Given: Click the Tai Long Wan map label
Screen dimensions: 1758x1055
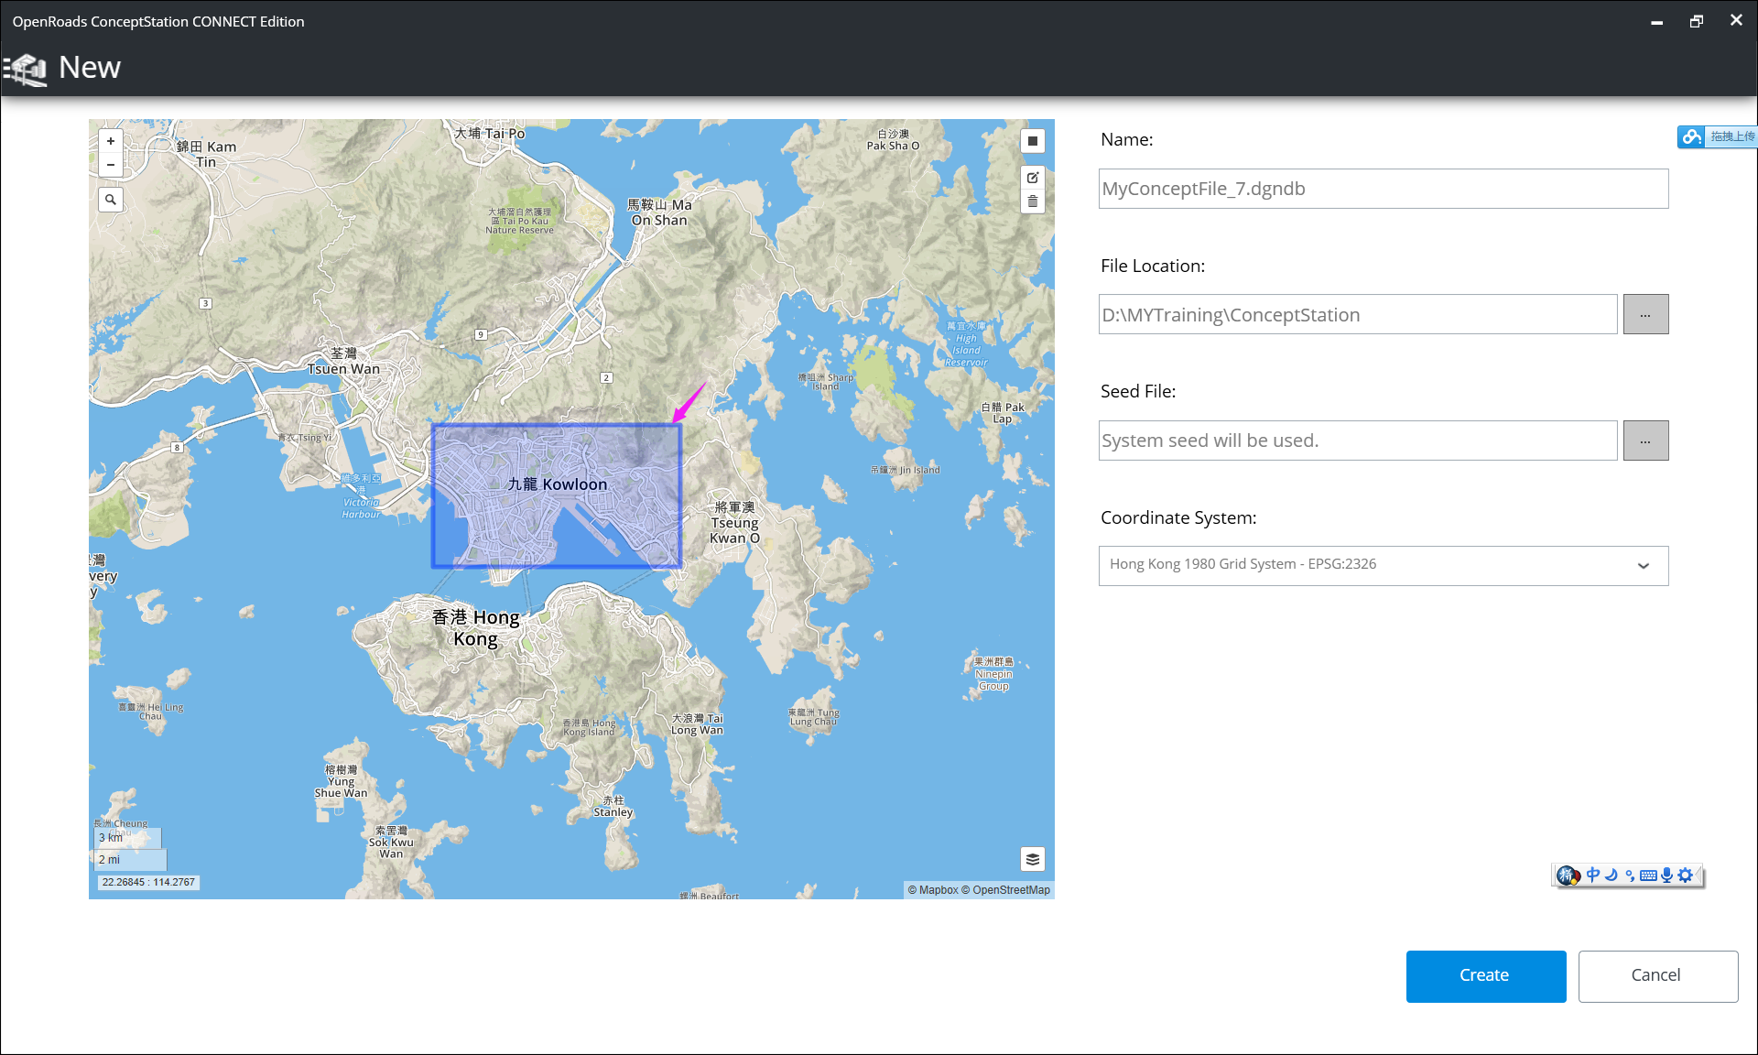Looking at the screenshot, I should (697, 724).
